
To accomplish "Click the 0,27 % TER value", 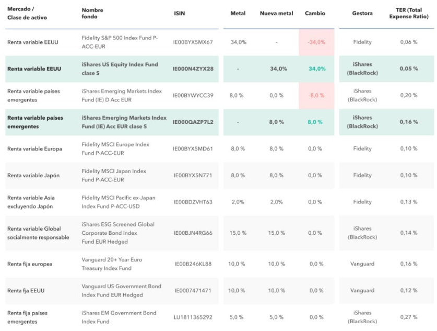I will point(408,317).
